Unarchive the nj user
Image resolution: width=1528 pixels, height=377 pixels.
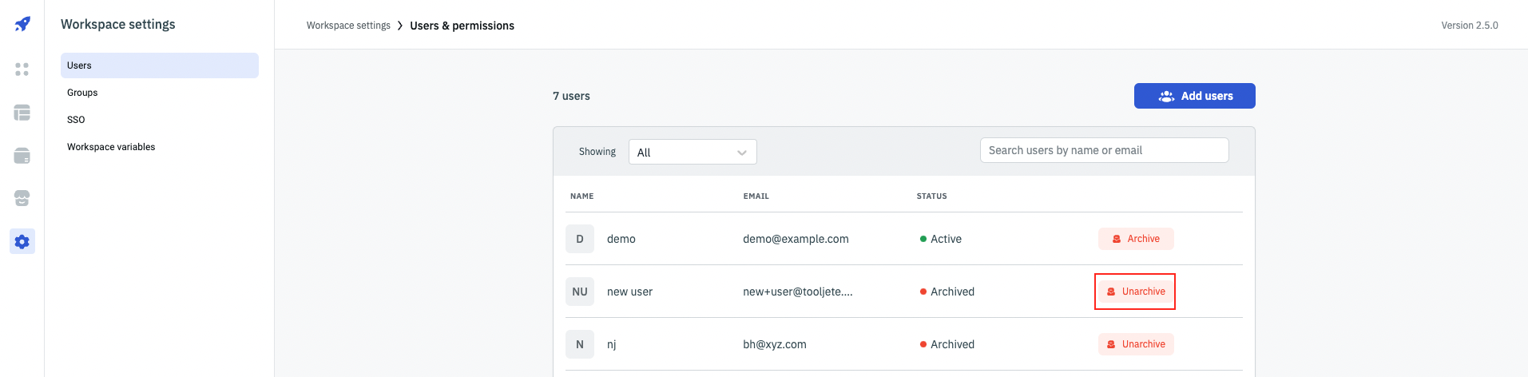pyautogui.click(x=1136, y=344)
